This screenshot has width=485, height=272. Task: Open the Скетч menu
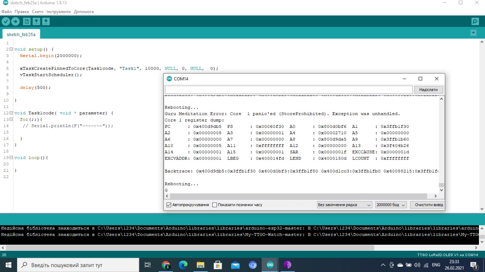38,12
